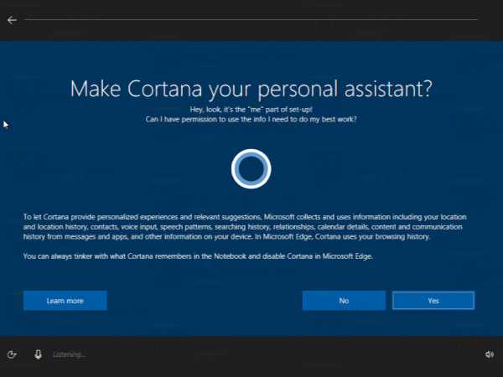
Task: Click the "Hey, look, it's the me part" line
Action: pos(251,110)
